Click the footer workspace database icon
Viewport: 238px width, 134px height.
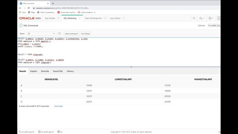click(39, 132)
